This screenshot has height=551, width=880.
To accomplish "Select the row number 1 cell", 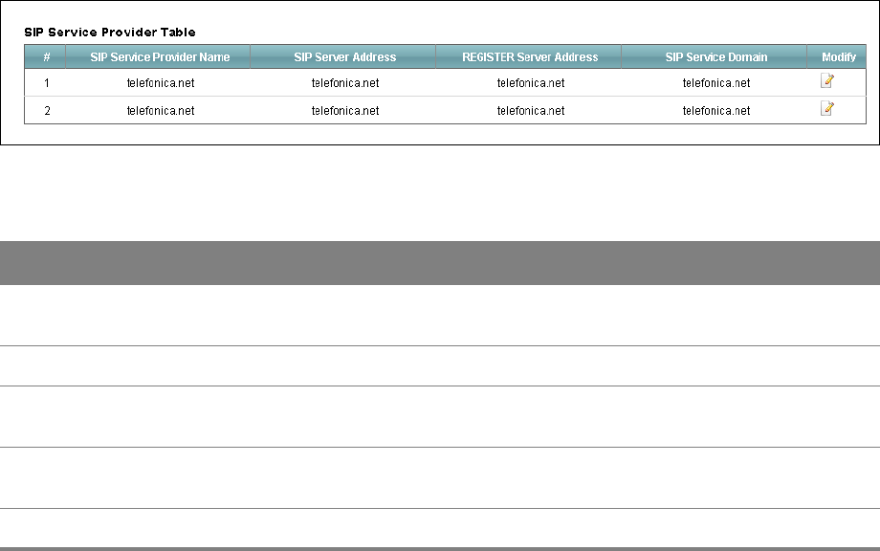I will point(47,83).
